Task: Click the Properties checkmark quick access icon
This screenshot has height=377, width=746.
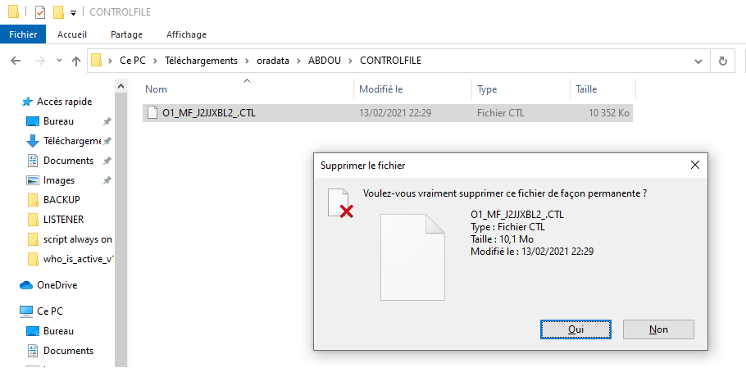Action: click(x=40, y=12)
